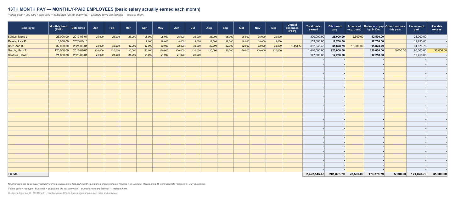Select hire date "2021-06-01"
This screenshot has width=455, height=202.
pos(78,46)
